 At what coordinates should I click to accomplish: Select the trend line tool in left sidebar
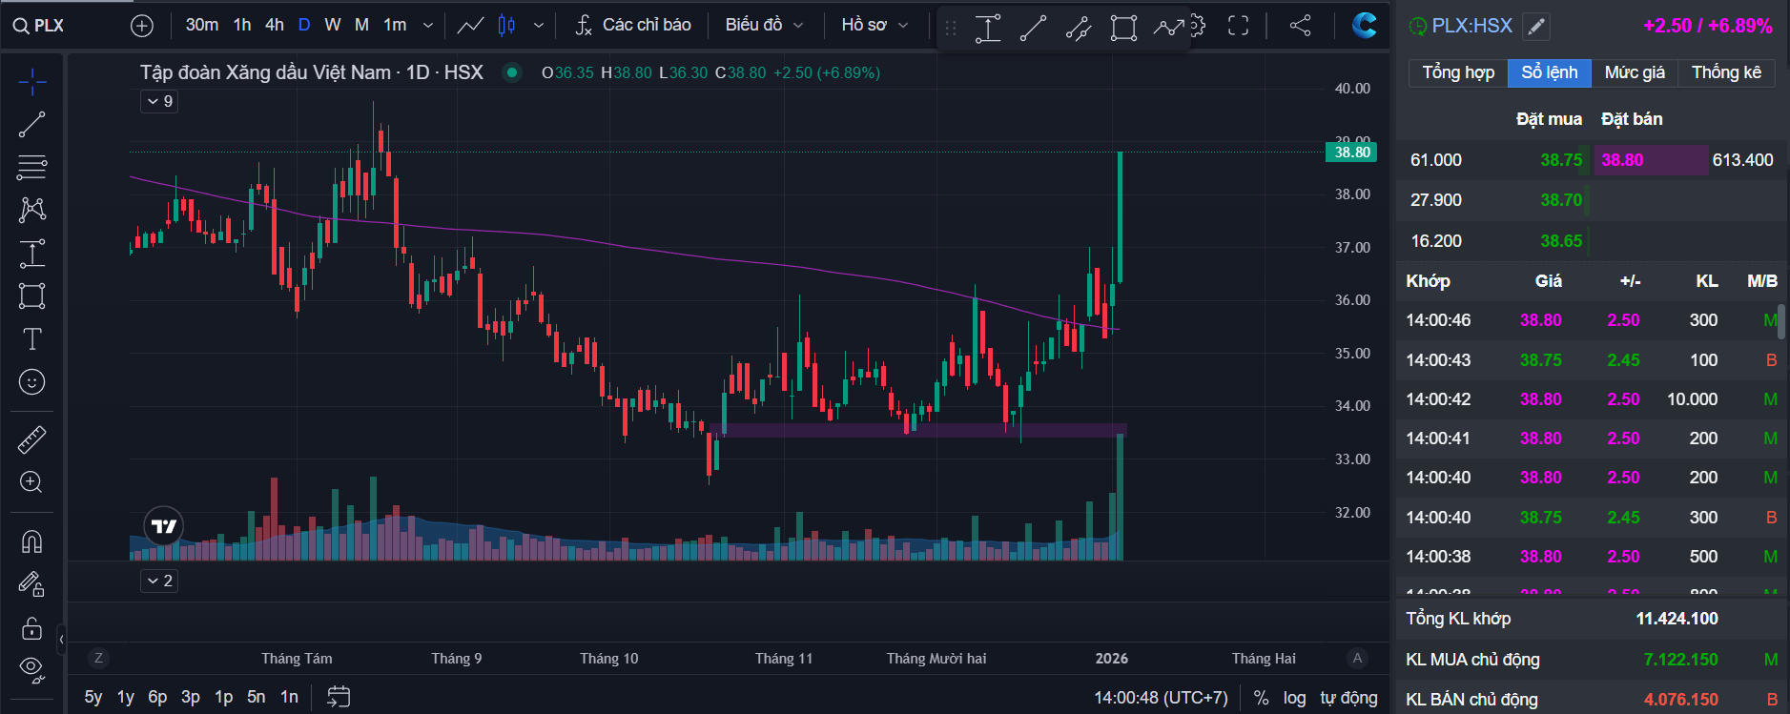[32, 124]
